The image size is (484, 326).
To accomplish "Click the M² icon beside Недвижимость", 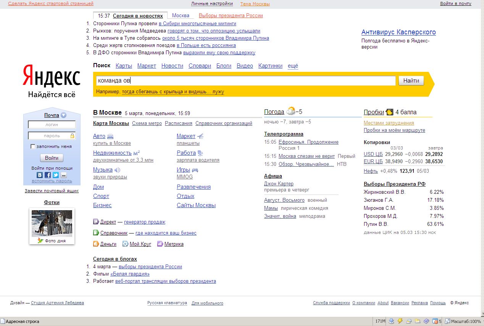I will (137, 153).
